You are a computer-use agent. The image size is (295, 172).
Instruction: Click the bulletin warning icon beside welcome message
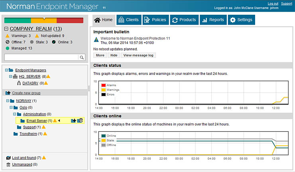pyautogui.click(x=96, y=40)
